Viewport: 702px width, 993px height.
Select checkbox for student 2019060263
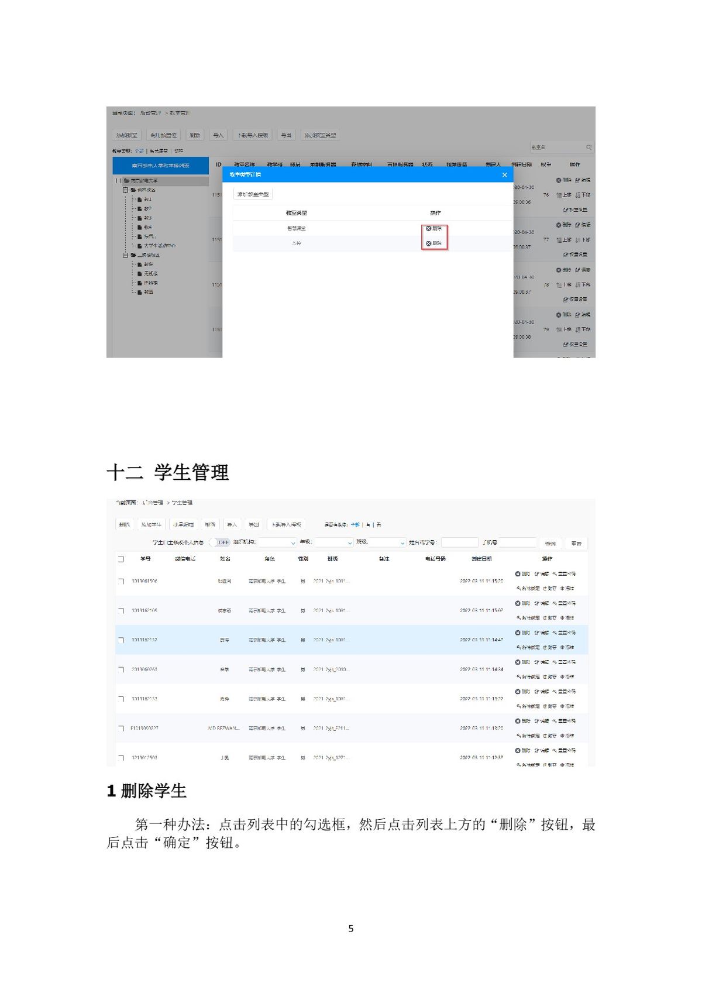tap(121, 669)
